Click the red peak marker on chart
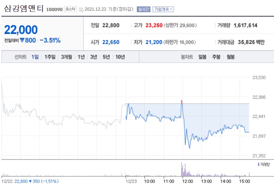Viewport: 274px width, 188px height. click(x=181, y=102)
